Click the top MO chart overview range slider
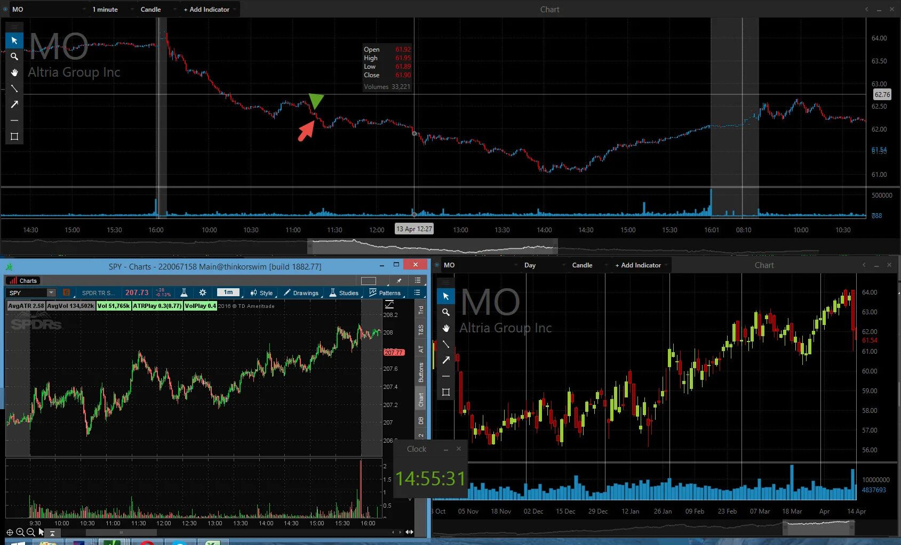Image resolution: width=901 pixels, height=545 pixels. [x=433, y=246]
